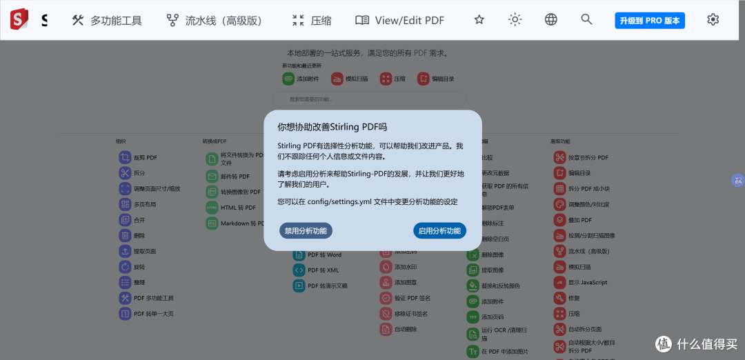The image size is (745, 360).
Task: Click the 旋转 rotate icon
Action: 125,267
